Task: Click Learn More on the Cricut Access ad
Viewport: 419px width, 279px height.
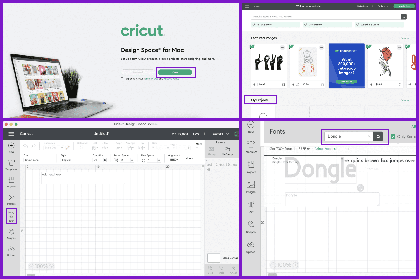Action: point(347,82)
